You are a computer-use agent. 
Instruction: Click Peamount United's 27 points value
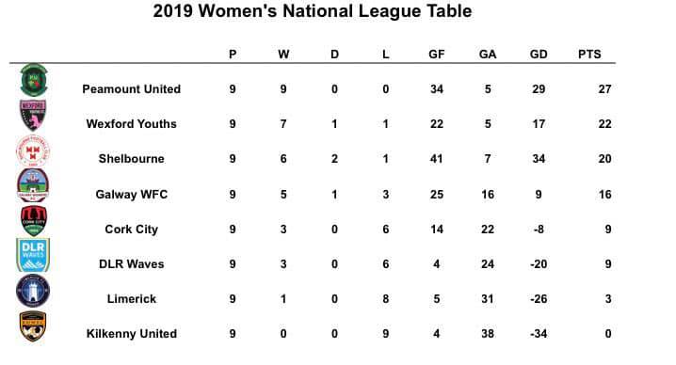[x=604, y=89]
